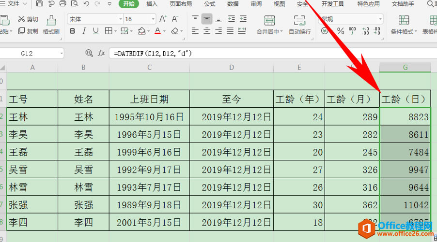Switch to the 特色应用 tab

click(x=368, y=4)
